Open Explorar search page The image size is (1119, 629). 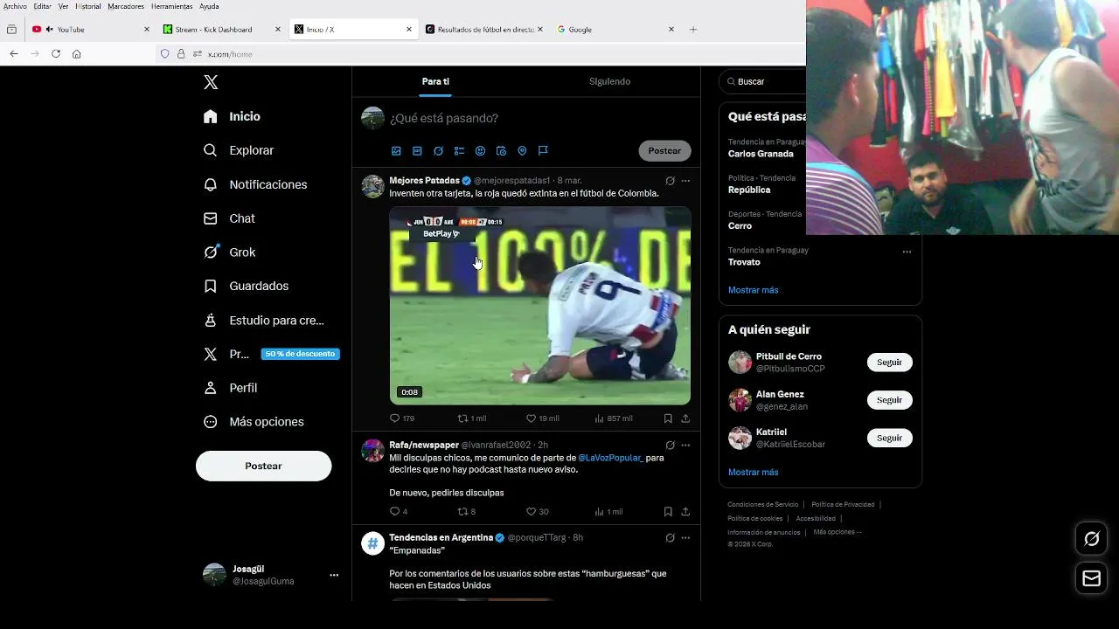click(239, 150)
